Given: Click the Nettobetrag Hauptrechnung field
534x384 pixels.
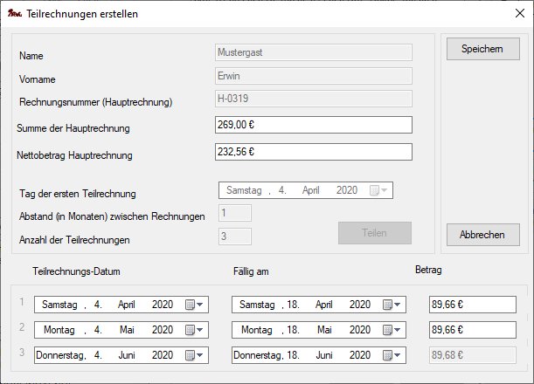Looking at the screenshot, I should pyautogui.click(x=313, y=152).
